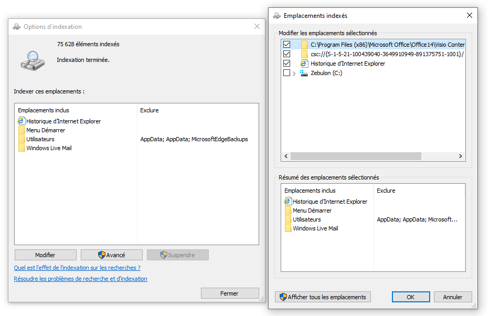Click Afficher tous les emplacements button
Screen dimensions: 490x316
click(323, 297)
